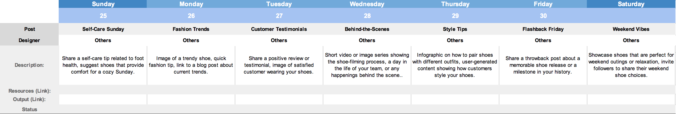Select Monday's designer cell under Fashion Trends

(191, 40)
